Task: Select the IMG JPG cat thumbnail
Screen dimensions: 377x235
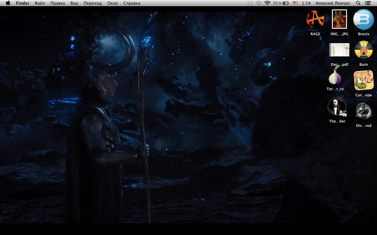Action: point(339,19)
